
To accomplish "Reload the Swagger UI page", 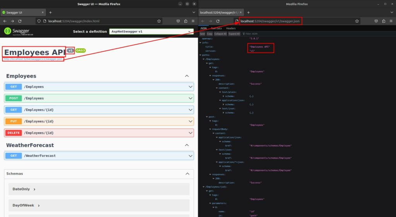I will [20, 21].
